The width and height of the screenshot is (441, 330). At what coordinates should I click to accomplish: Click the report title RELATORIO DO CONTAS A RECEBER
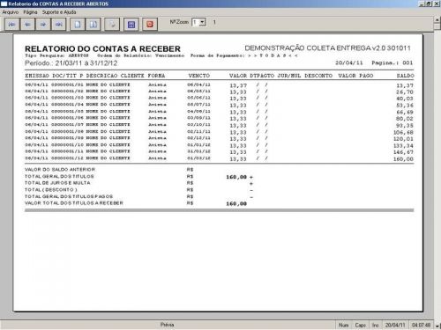tap(102, 48)
